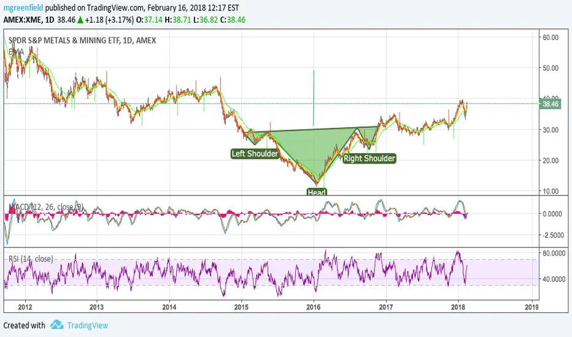Click the 60.00 price axis label
The image size is (572, 337).
tap(551, 37)
